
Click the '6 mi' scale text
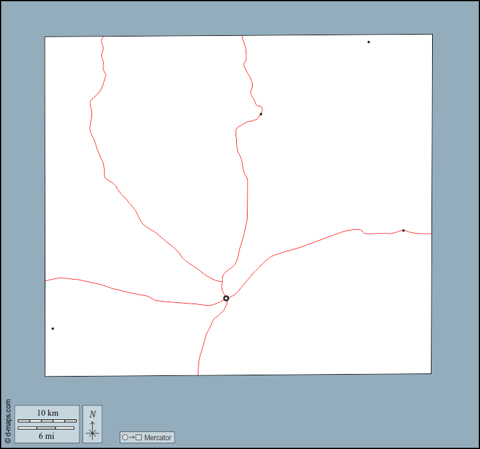[46, 436]
